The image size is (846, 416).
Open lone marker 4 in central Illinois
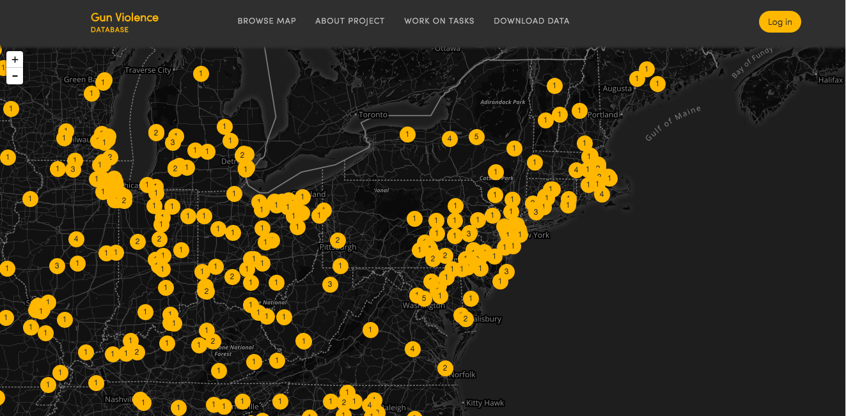coord(76,240)
